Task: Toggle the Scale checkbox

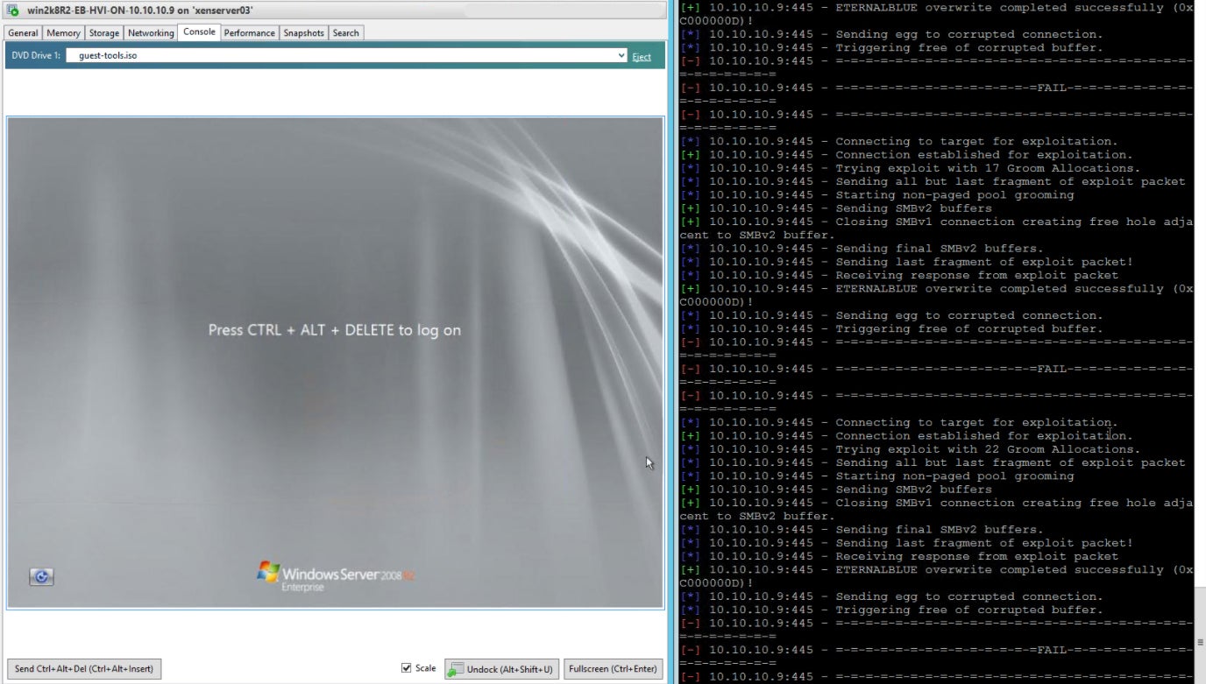Action: 406,667
